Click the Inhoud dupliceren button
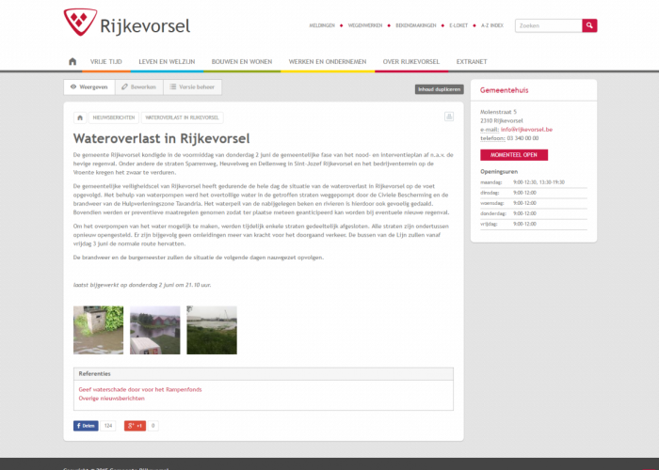This screenshot has height=470, width=659. point(439,89)
